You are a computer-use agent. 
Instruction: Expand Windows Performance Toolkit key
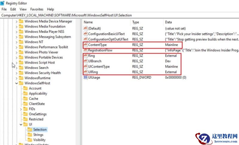pos(16,47)
